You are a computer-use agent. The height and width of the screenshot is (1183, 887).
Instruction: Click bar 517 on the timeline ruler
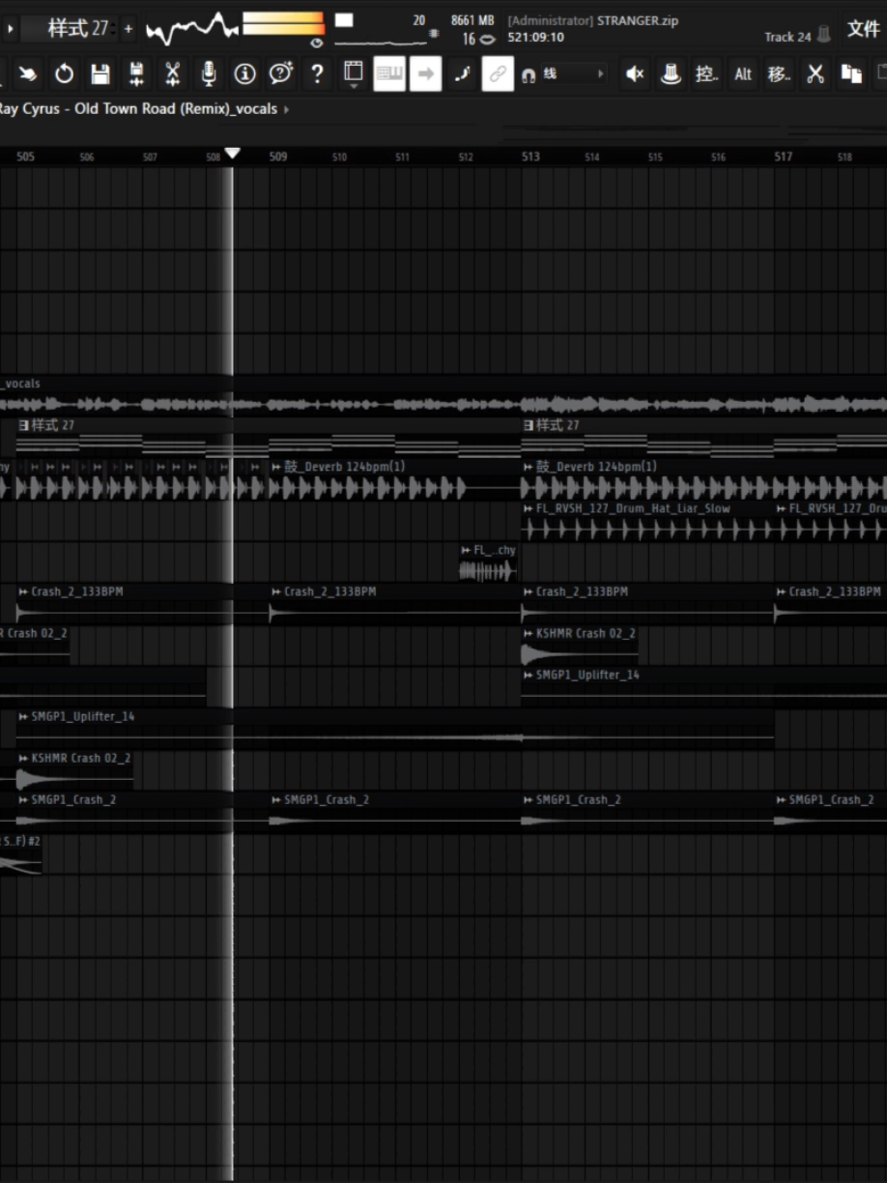pyautogui.click(x=784, y=157)
